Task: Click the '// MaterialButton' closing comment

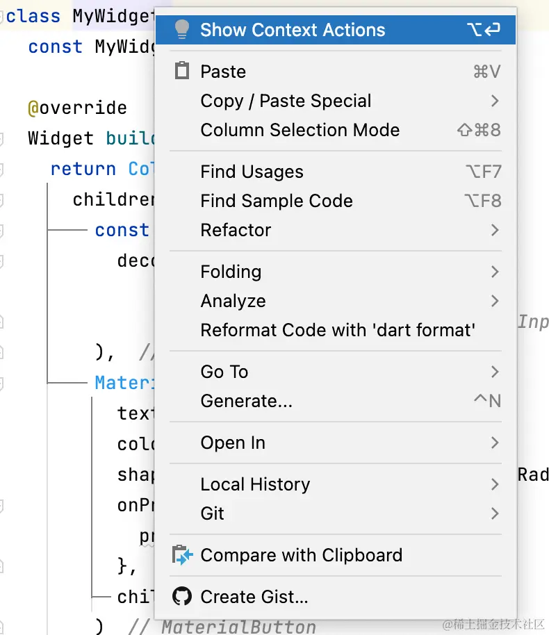Action: pyautogui.click(x=222, y=626)
